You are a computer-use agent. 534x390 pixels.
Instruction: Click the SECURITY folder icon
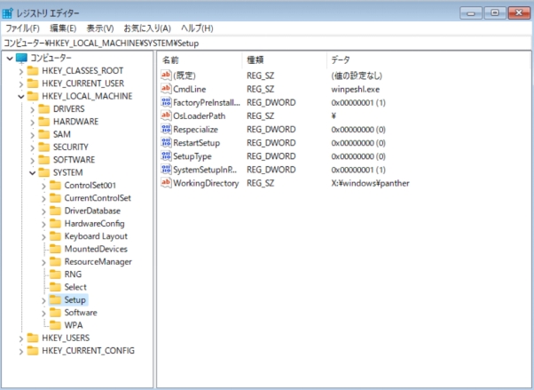coord(44,147)
